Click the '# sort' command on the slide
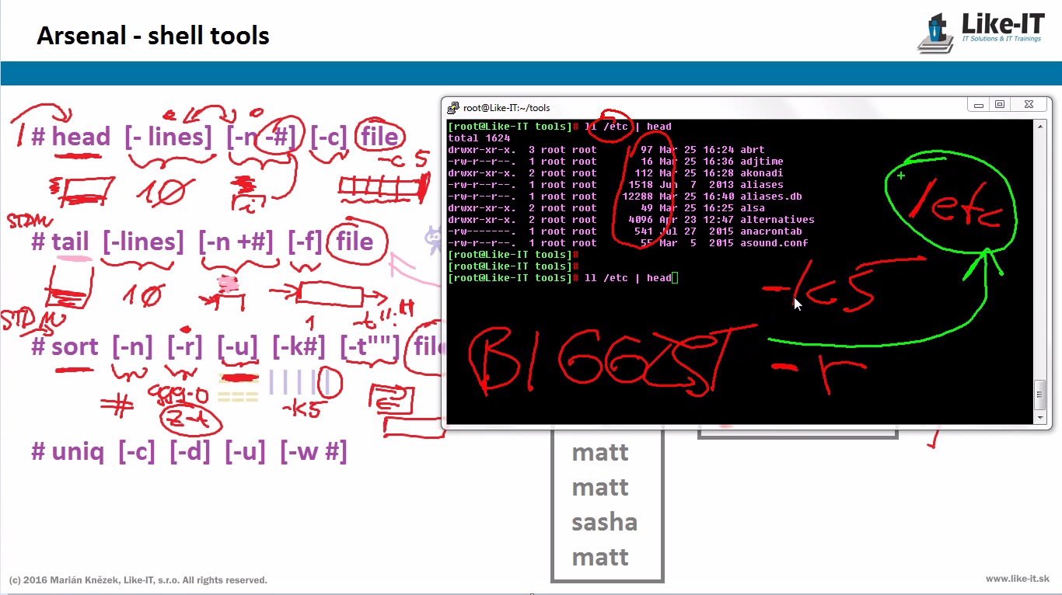This screenshot has width=1062, height=595. click(x=65, y=346)
